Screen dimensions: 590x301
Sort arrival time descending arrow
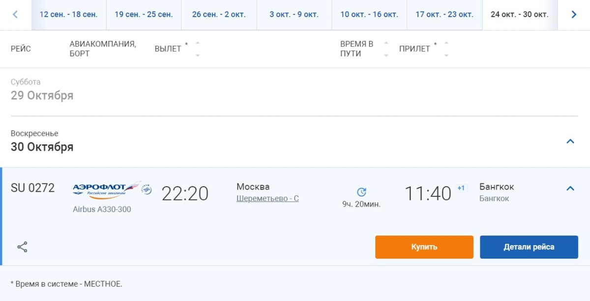tap(446, 55)
